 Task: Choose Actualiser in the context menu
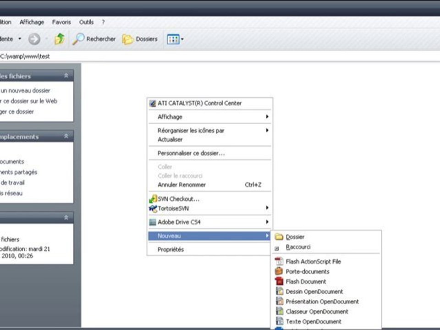click(x=209, y=139)
